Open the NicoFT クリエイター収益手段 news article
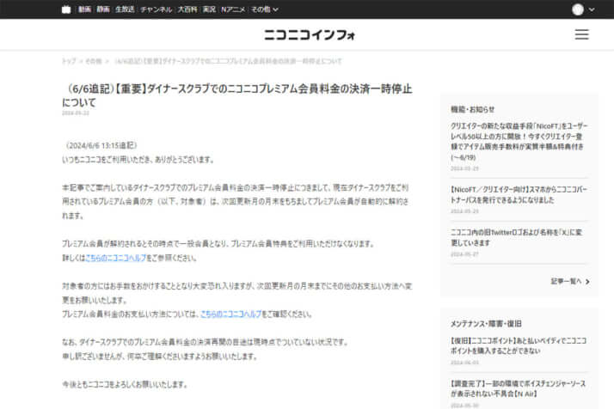Image resolution: width=614 pixels, height=409 pixels. [519, 141]
